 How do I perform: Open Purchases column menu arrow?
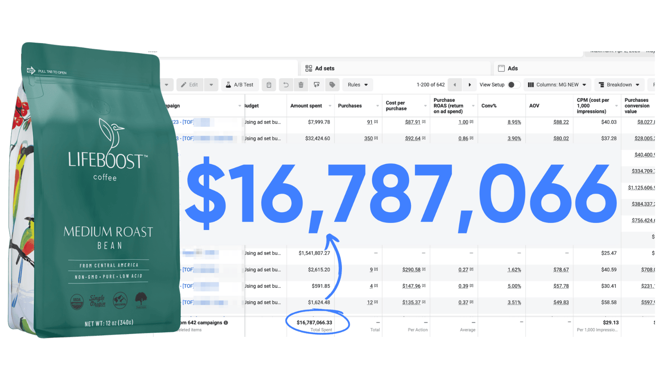[x=378, y=106]
